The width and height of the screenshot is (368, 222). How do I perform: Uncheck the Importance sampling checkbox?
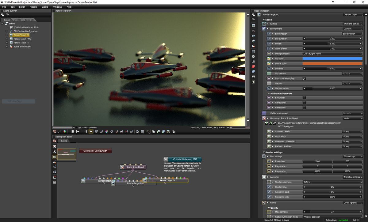304,78
